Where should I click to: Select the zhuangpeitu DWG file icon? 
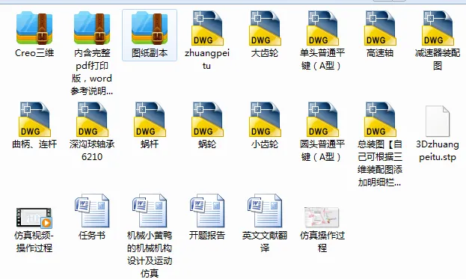207,28
